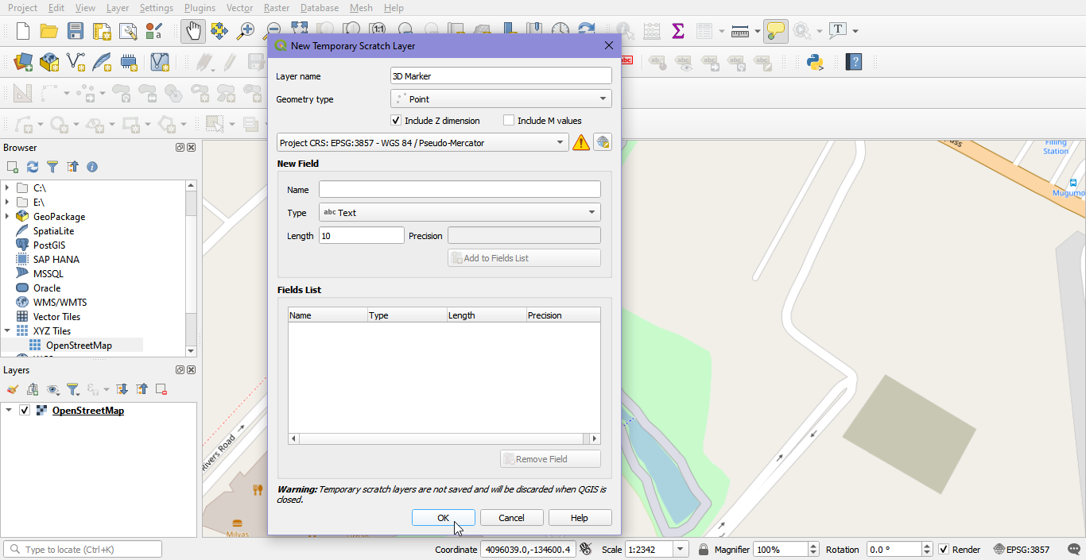The height and width of the screenshot is (560, 1086).
Task: Open the CRS selector globe button
Action: point(603,143)
